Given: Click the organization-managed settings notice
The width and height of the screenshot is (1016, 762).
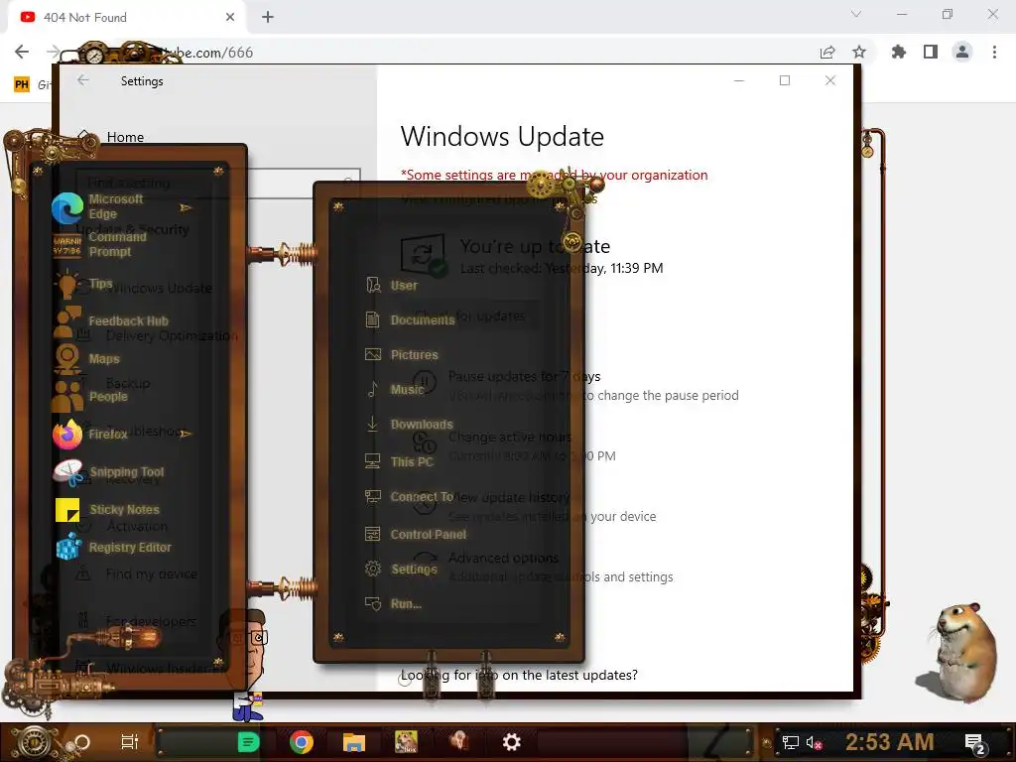Looking at the screenshot, I should pos(554,175).
